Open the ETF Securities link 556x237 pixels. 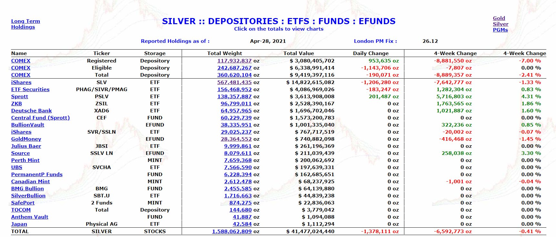tap(30, 90)
